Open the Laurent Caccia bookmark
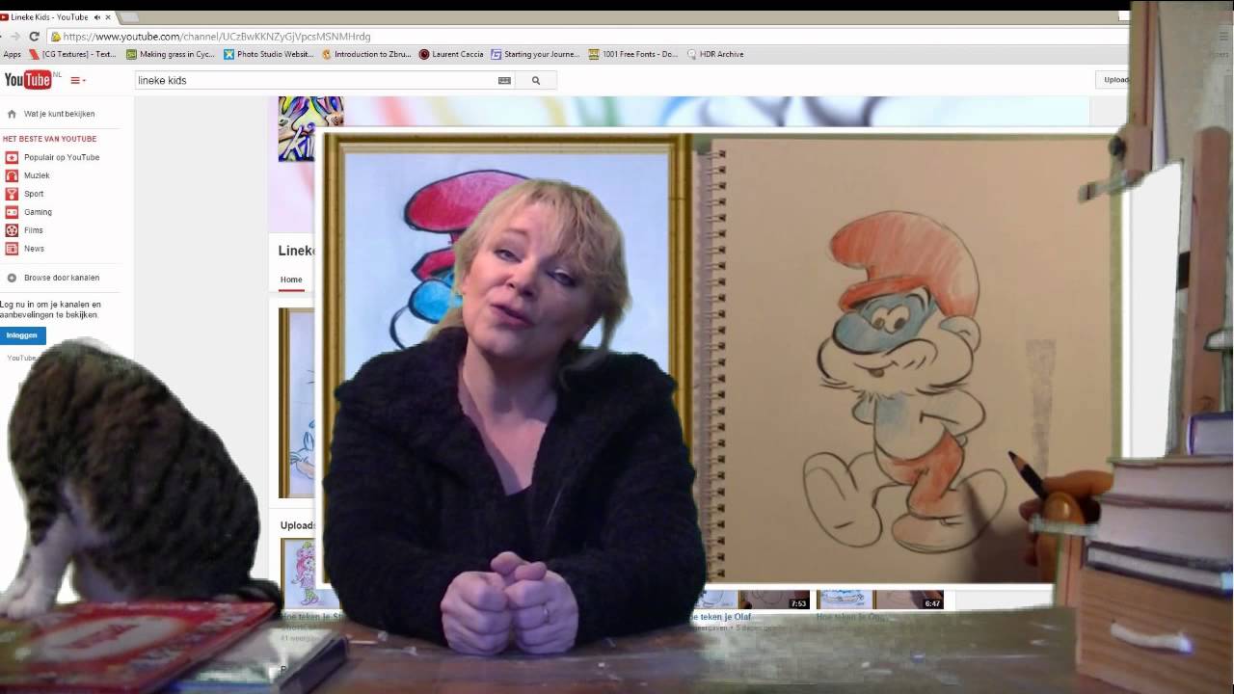This screenshot has width=1234, height=694. coord(451,54)
